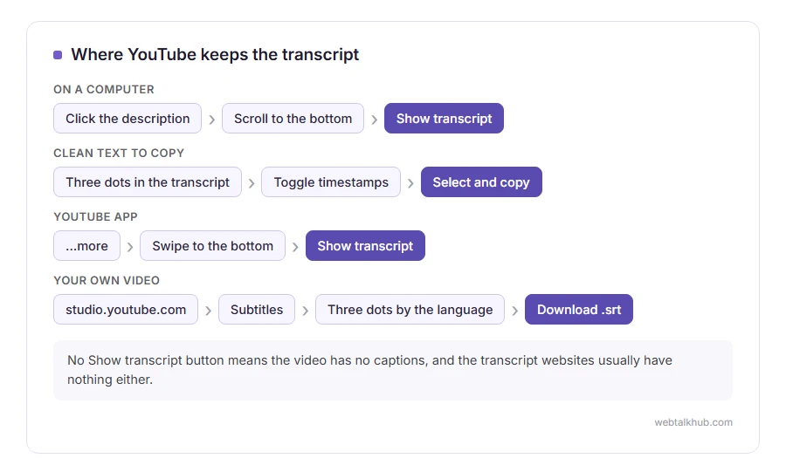Click chevron after 'Swipe to the bottom'
This screenshot has height=472, width=786.
tap(296, 247)
